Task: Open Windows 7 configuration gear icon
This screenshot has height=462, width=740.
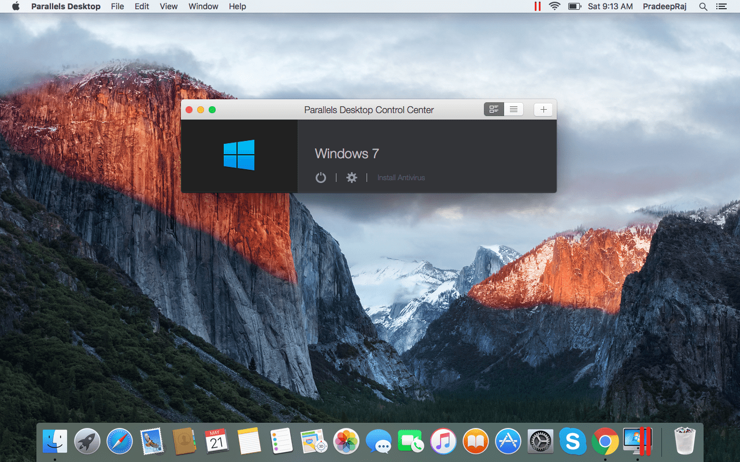Action: click(351, 178)
